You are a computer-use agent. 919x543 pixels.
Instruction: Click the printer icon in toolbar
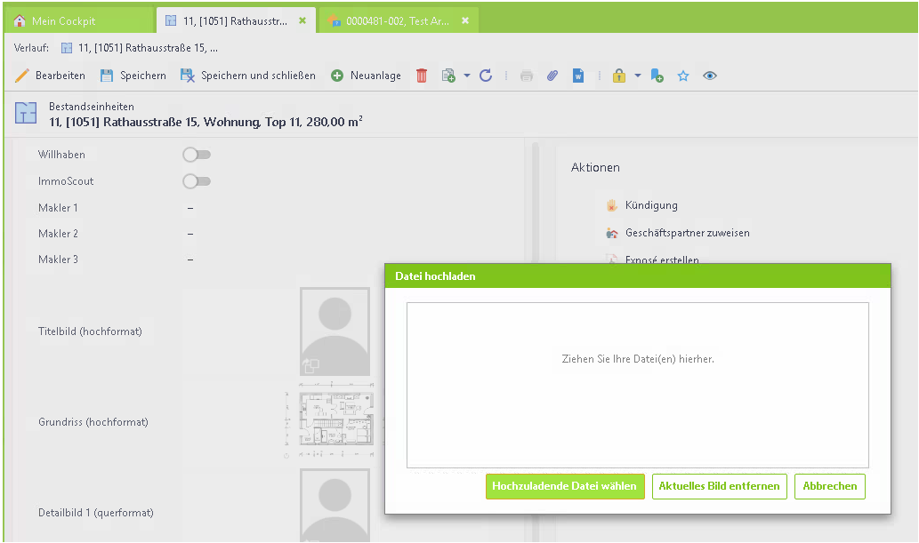tap(527, 76)
